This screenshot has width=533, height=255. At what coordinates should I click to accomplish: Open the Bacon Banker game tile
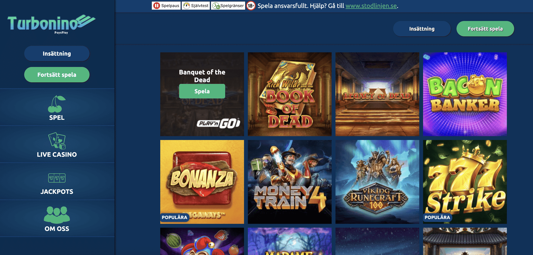pyautogui.click(x=465, y=94)
